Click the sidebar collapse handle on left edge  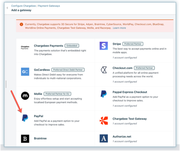tap(6, 84)
